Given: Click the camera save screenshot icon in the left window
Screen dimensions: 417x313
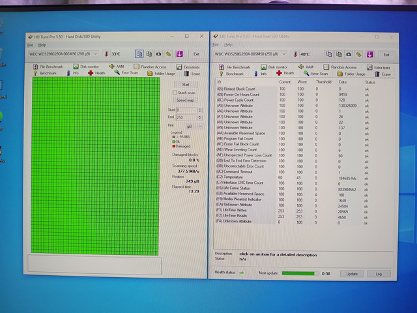Looking at the screenshot, I should click(x=159, y=54).
